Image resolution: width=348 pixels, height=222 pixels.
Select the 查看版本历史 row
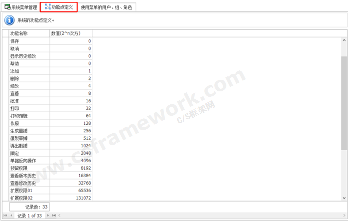coord(50,176)
